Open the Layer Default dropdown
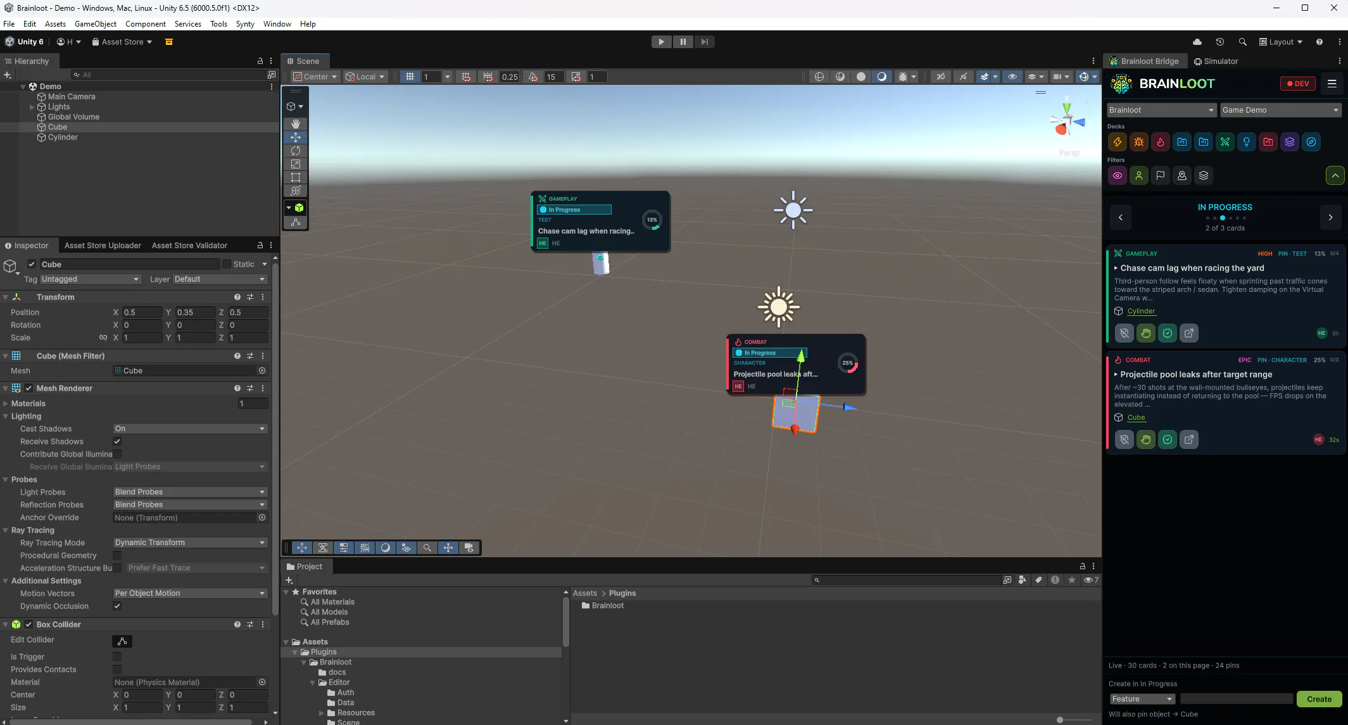 [x=220, y=279]
